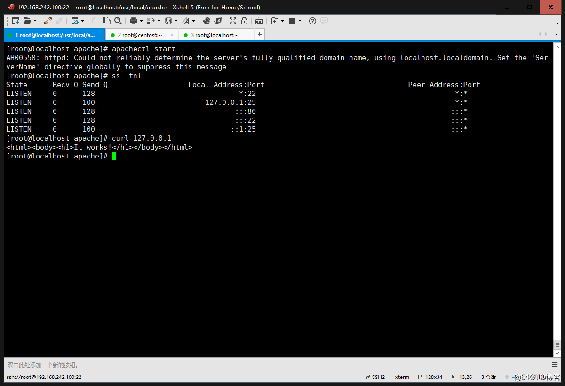Expand the globe encoding dropdown arrow

click(x=176, y=21)
